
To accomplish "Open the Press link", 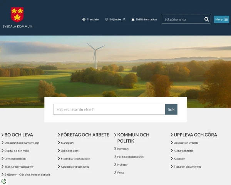I will click(x=121, y=173).
